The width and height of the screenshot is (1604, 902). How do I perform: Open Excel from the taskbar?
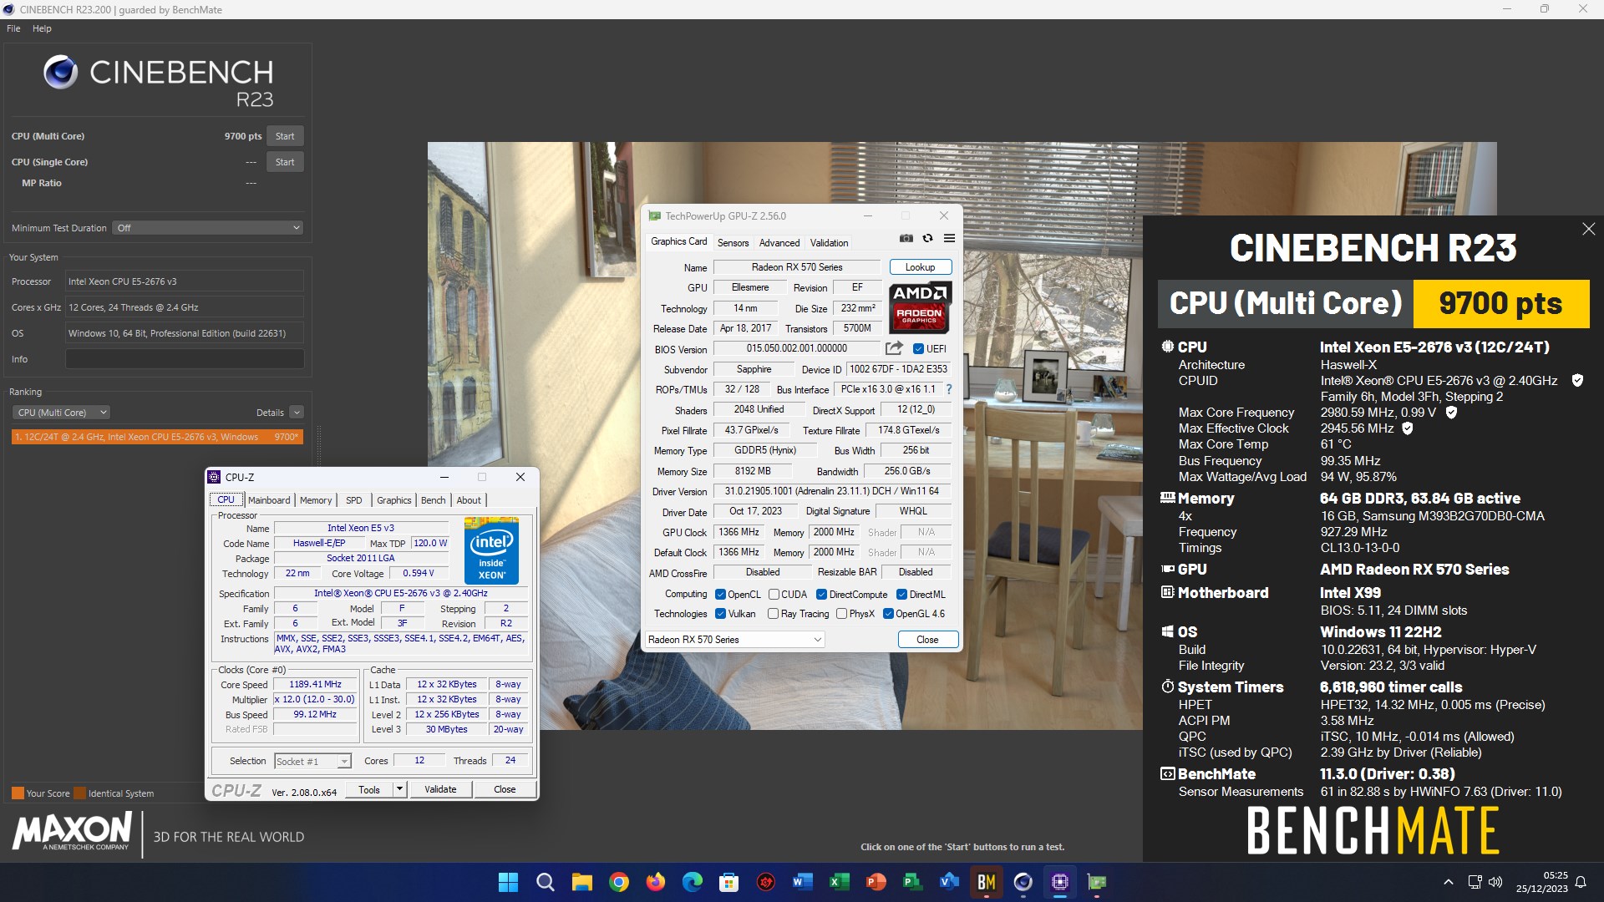tap(839, 882)
